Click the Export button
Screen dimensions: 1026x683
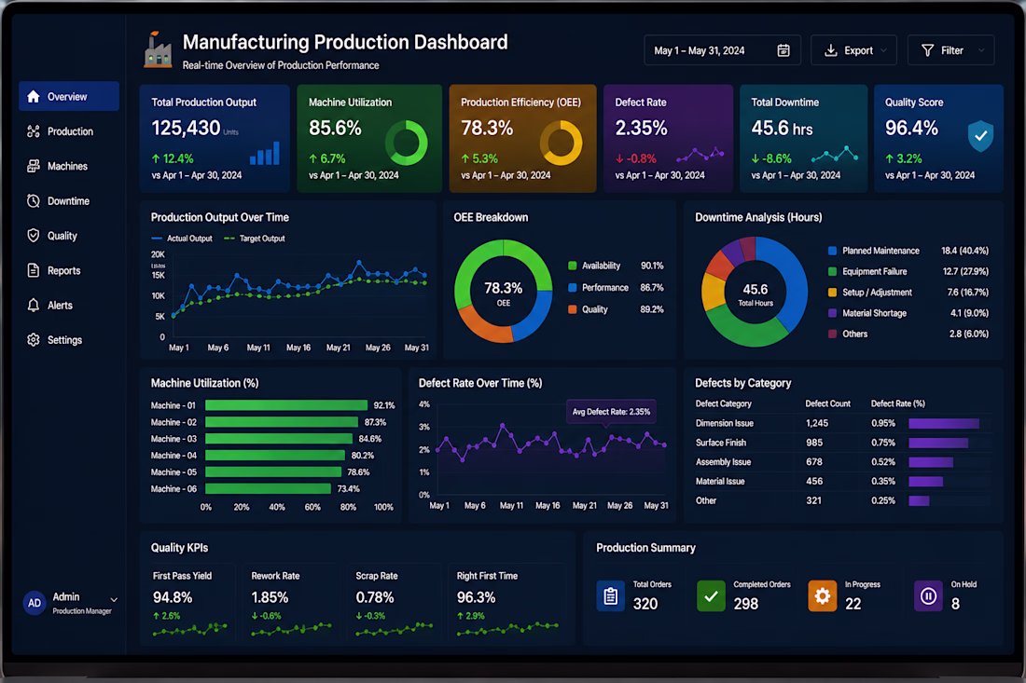(x=853, y=50)
